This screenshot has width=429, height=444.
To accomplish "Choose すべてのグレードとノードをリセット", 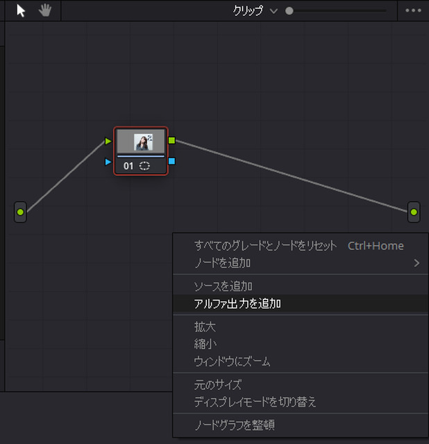I will 301,246.
